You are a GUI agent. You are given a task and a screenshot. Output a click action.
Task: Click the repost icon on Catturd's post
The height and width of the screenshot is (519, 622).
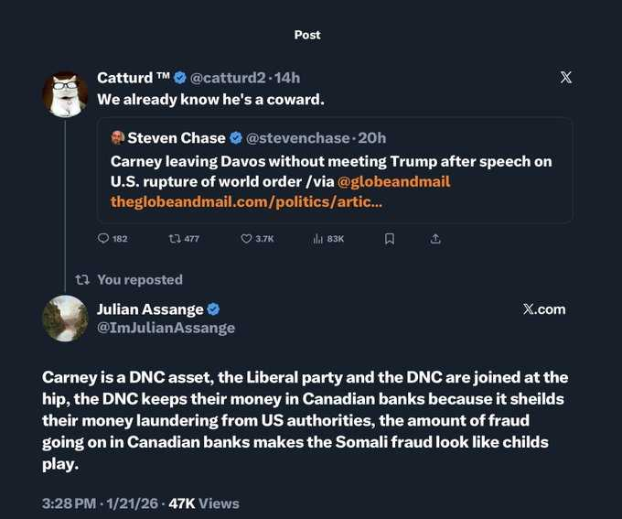click(175, 239)
